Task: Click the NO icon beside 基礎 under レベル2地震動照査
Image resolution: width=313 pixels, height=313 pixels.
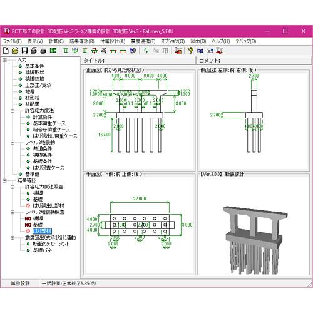Action: point(28,225)
